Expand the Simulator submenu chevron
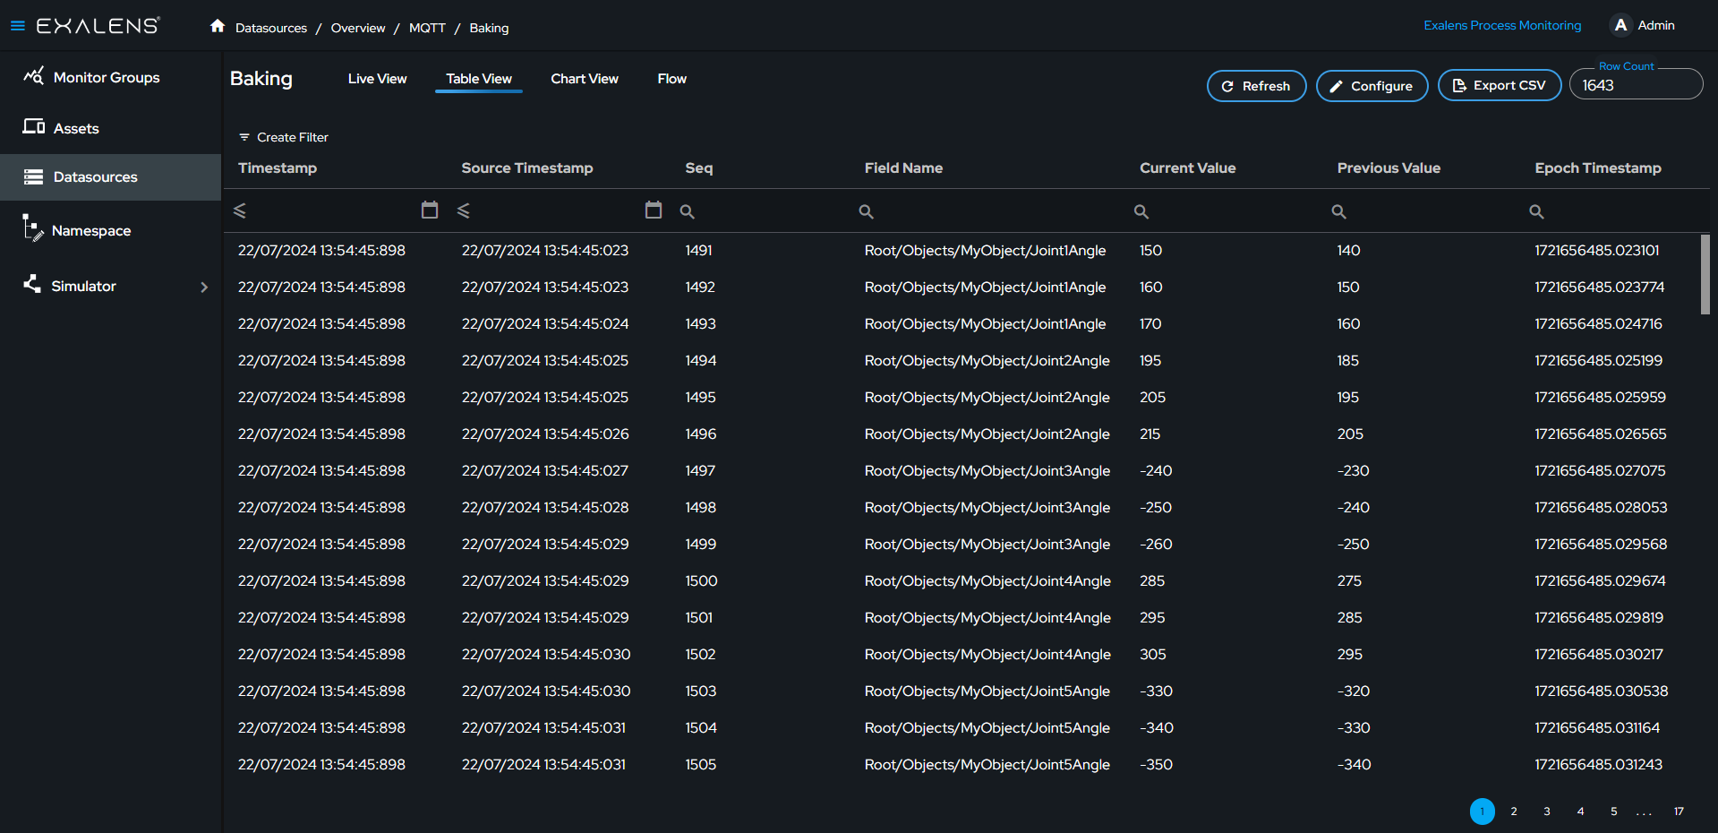The height and width of the screenshot is (833, 1718). click(204, 287)
